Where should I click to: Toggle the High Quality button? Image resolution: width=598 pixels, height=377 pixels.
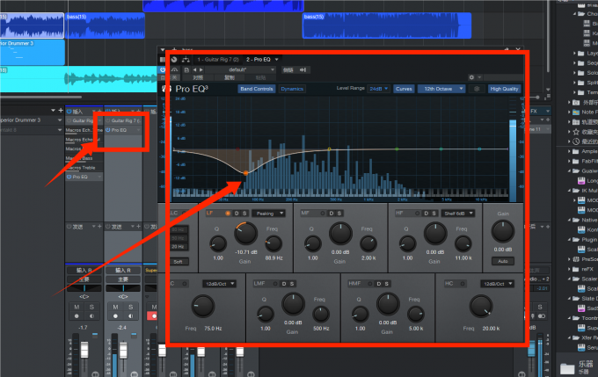click(x=504, y=89)
